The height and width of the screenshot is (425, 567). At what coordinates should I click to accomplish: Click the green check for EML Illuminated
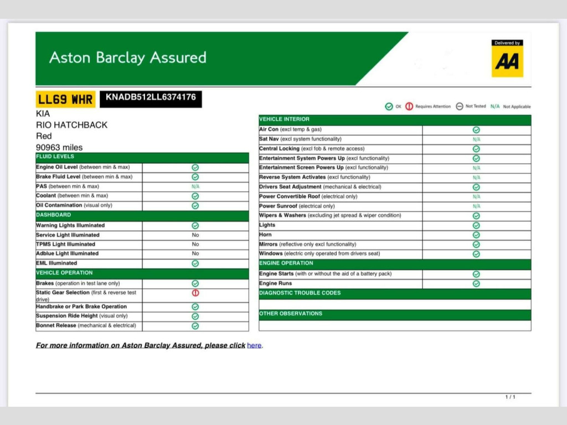point(195,263)
